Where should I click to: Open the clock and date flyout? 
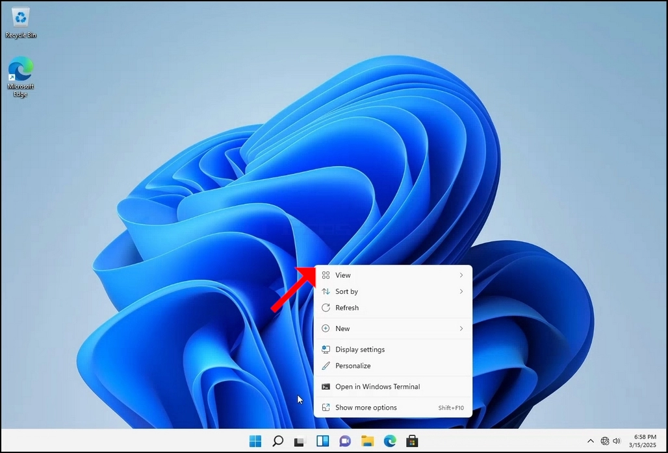point(643,441)
